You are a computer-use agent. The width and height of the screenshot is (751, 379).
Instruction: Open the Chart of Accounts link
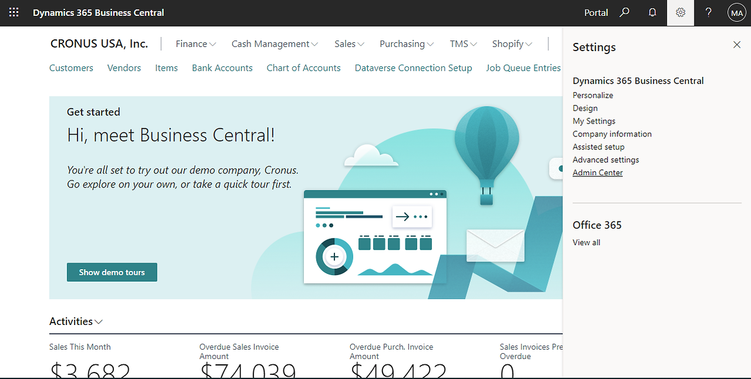click(303, 68)
